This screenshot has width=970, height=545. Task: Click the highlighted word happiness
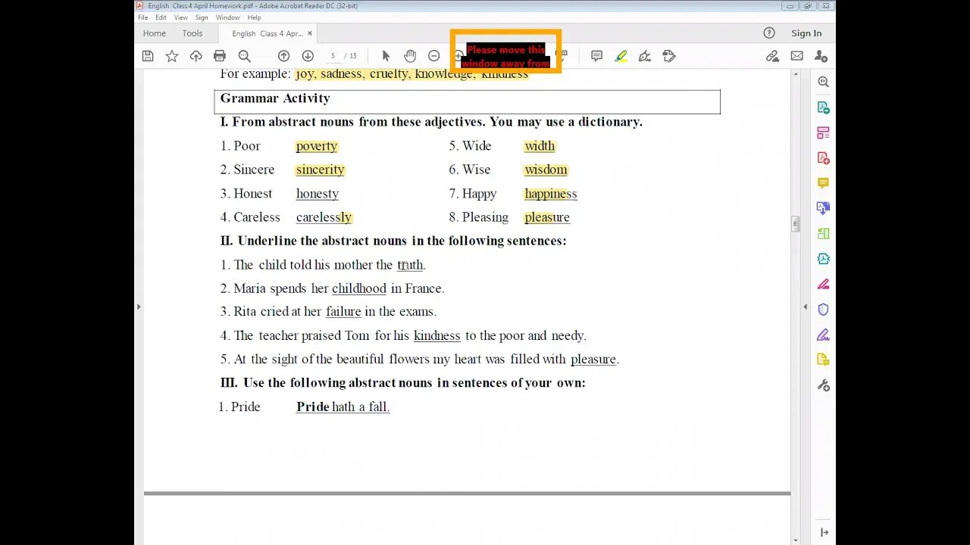(551, 194)
